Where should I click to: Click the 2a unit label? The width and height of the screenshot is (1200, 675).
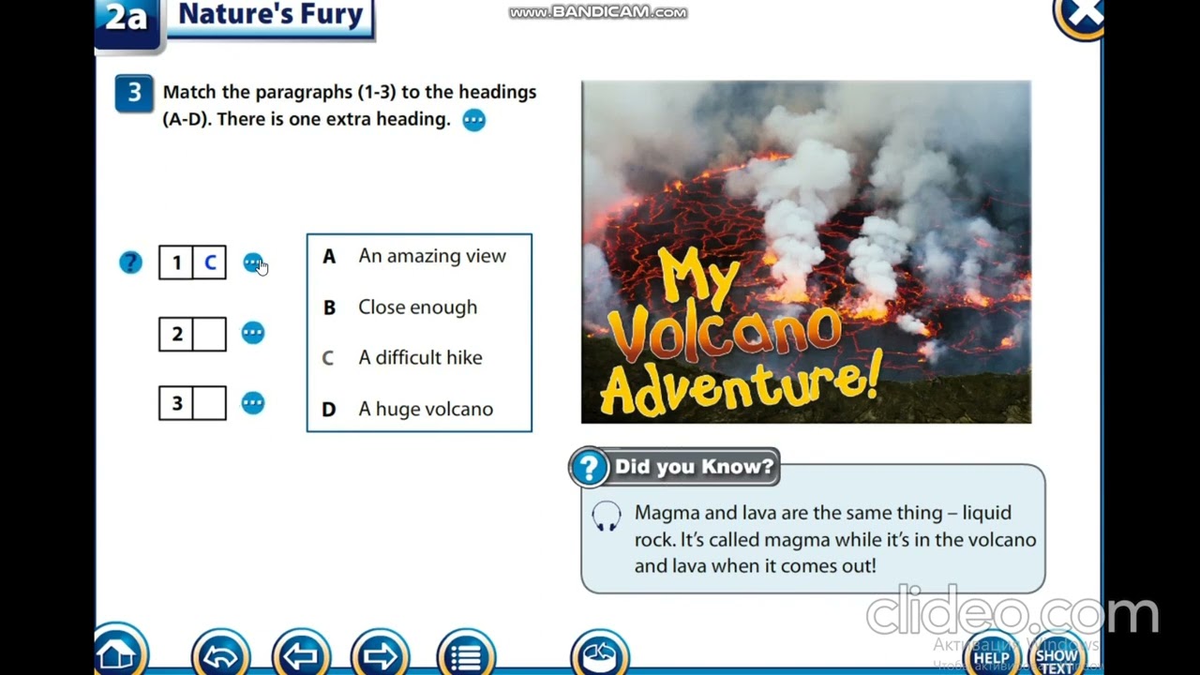128,21
